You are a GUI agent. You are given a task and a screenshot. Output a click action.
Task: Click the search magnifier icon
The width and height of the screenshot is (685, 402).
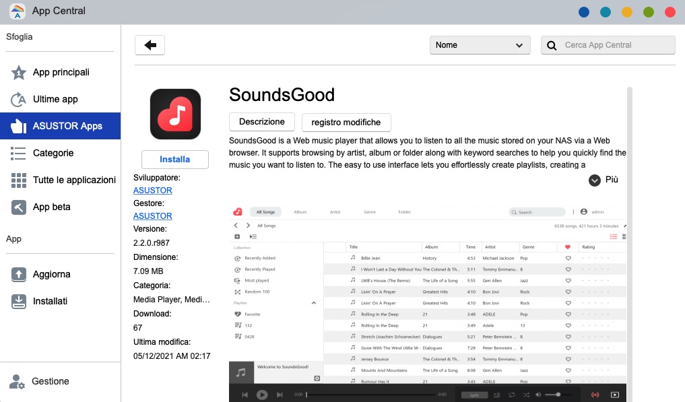coord(552,45)
